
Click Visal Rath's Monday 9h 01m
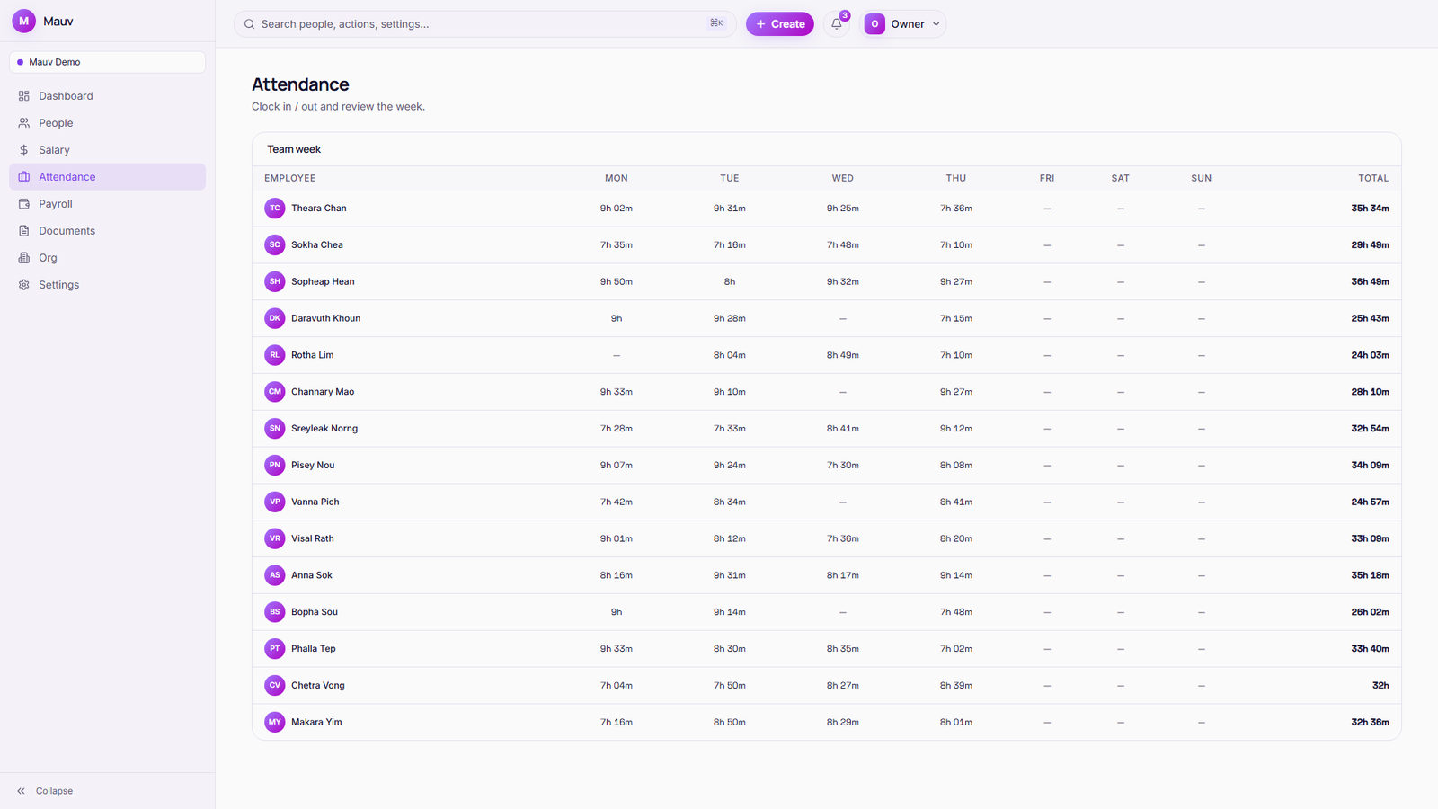(x=617, y=538)
